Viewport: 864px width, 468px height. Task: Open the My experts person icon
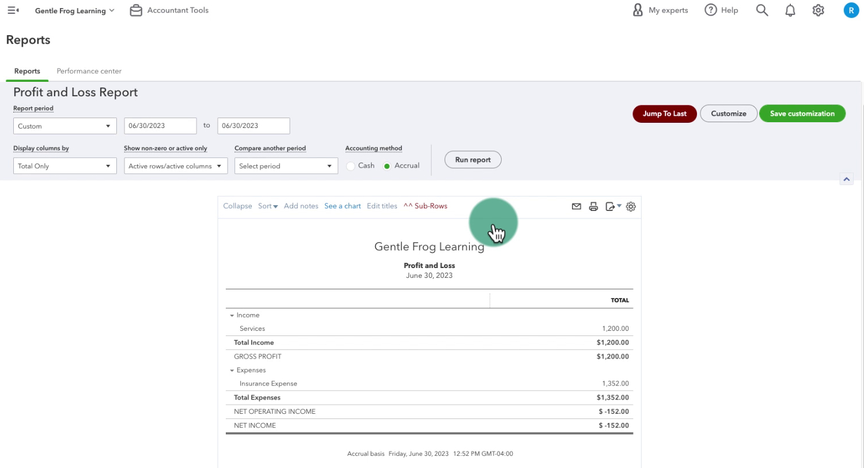click(638, 10)
